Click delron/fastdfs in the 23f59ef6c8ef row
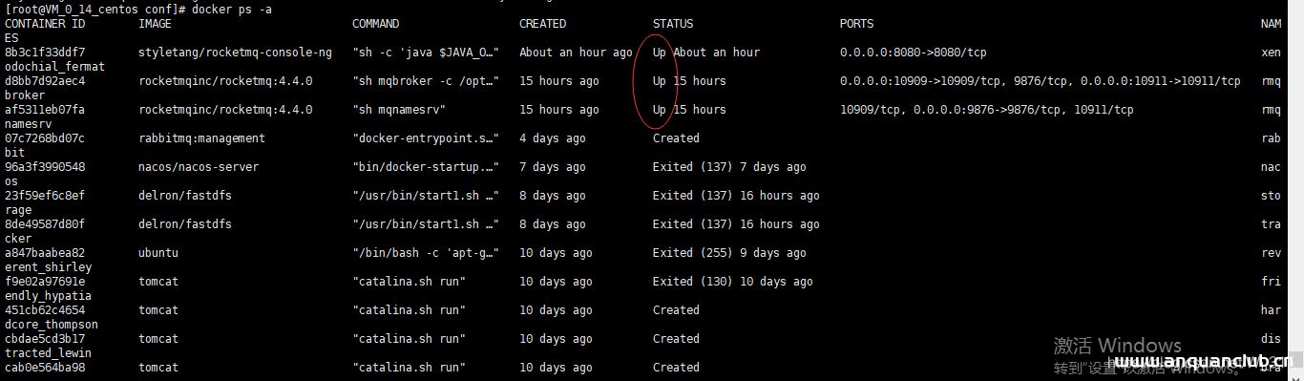 point(185,196)
